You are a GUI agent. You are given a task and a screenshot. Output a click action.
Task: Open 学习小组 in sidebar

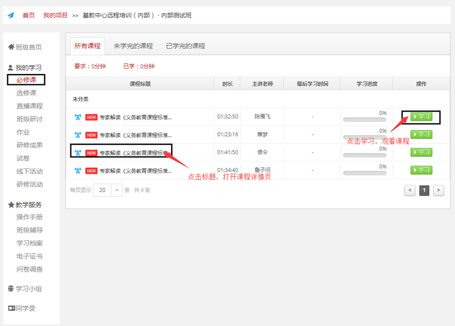tap(28, 289)
